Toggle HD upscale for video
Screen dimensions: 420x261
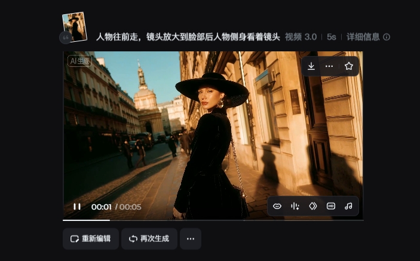click(331, 206)
